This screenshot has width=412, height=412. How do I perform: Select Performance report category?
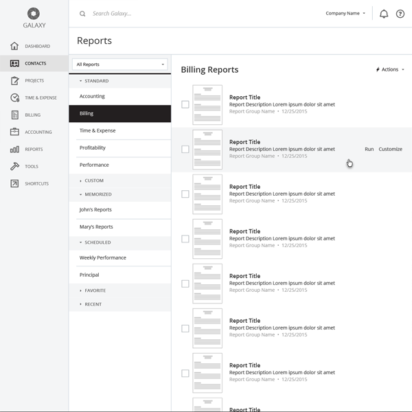119,165
